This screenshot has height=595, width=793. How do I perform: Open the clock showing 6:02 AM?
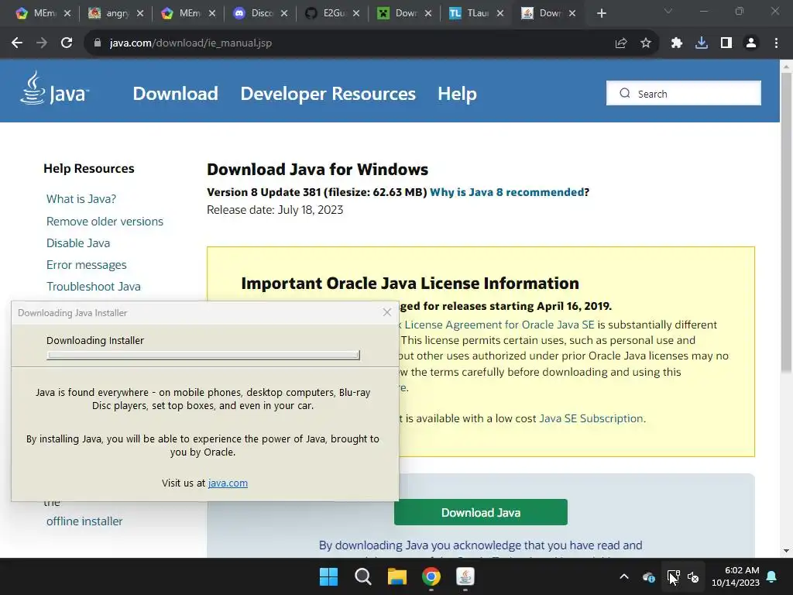(736, 576)
